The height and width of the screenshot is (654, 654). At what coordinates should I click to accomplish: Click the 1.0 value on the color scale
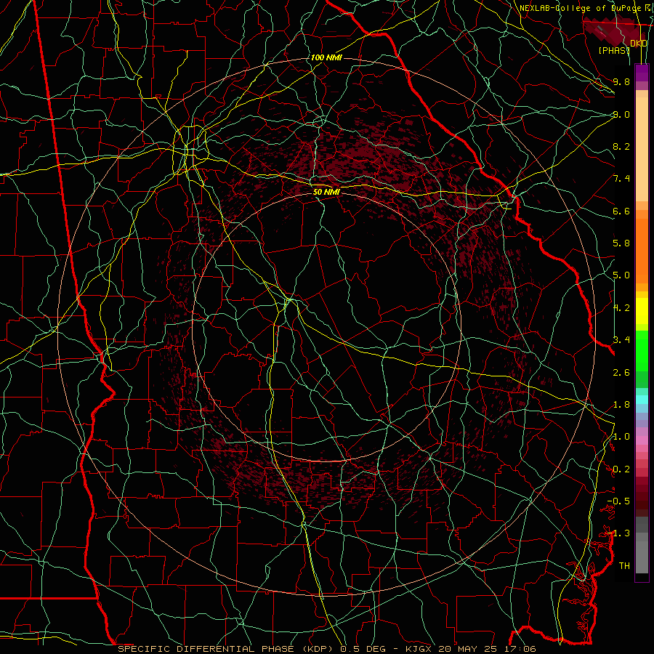coord(621,437)
